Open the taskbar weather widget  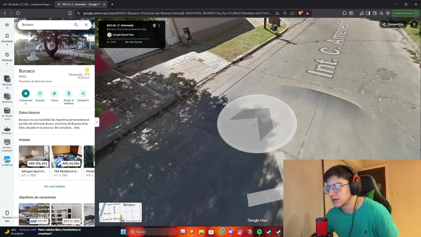coord(14,232)
